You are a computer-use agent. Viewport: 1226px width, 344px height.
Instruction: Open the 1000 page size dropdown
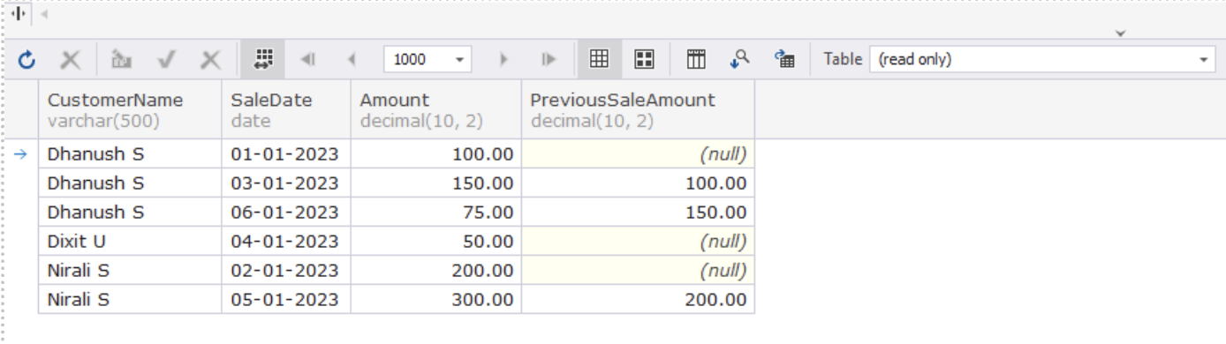coord(459,60)
